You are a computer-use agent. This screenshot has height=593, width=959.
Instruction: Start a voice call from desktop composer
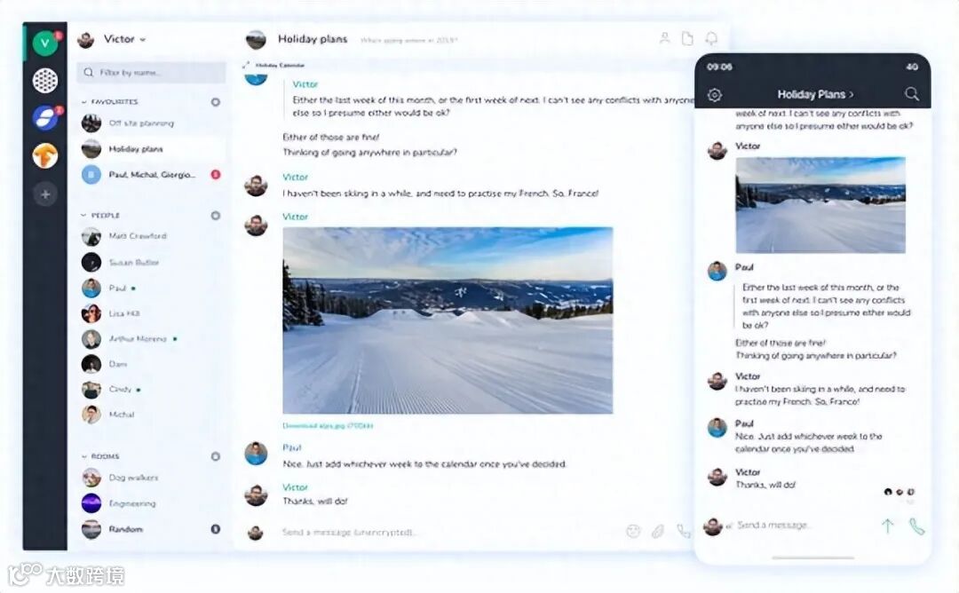683,531
